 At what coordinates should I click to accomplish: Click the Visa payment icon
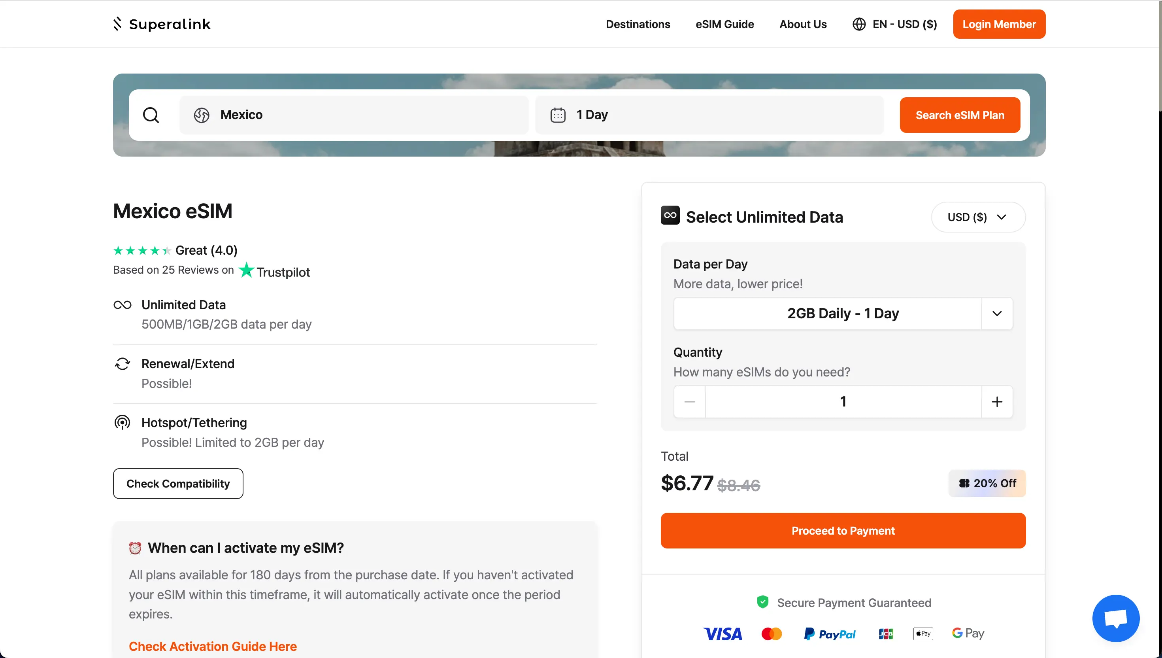pyautogui.click(x=722, y=633)
